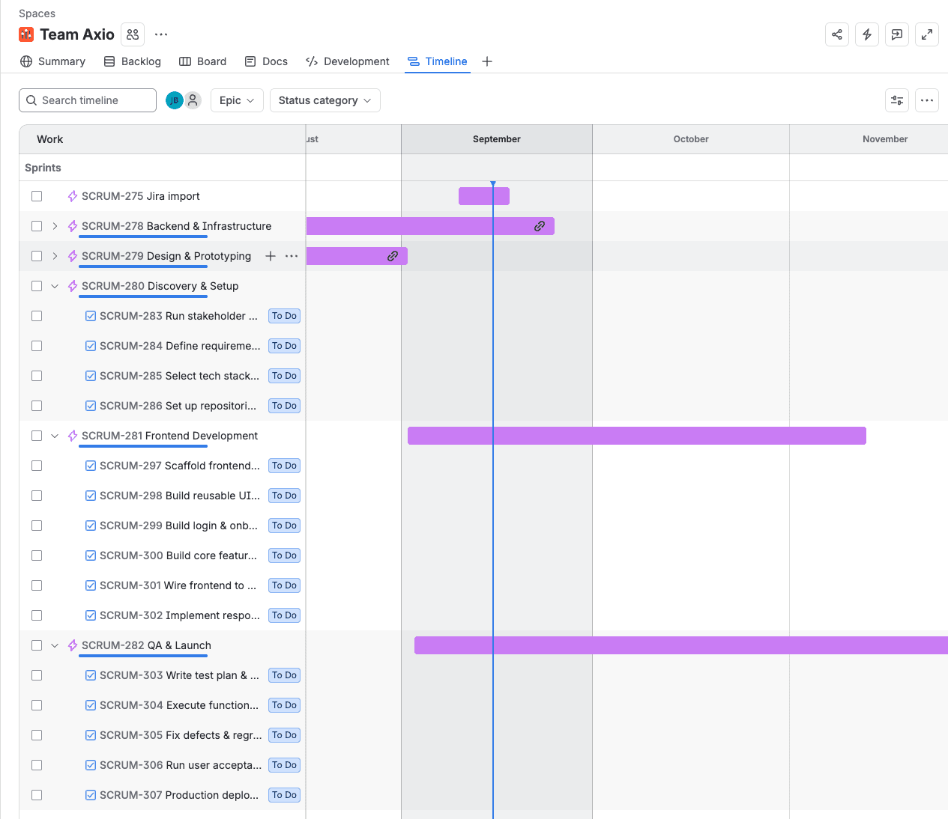The image size is (948, 819).
Task: Expand the SCRUM-279 Design & Prototyping epic
Action: (55, 256)
